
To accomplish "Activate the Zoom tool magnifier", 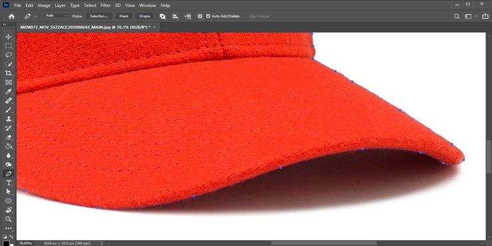I will pos(9,219).
